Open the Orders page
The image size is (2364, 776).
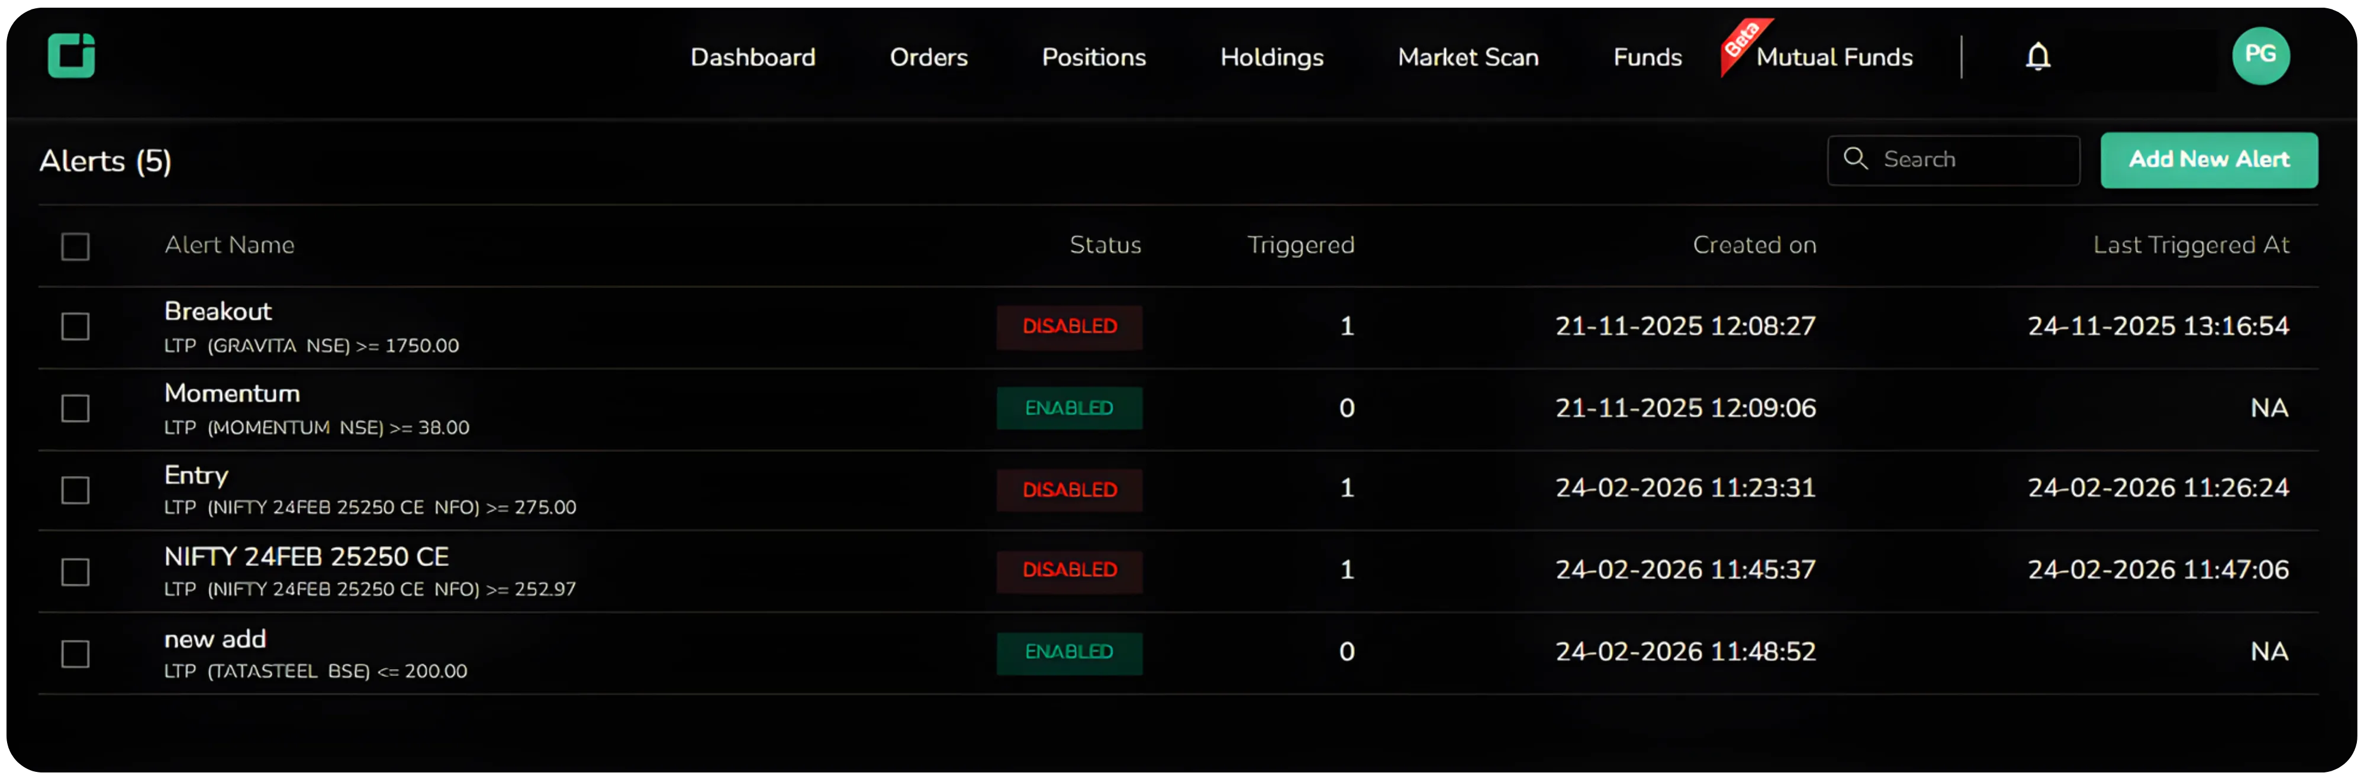tap(928, 57)
